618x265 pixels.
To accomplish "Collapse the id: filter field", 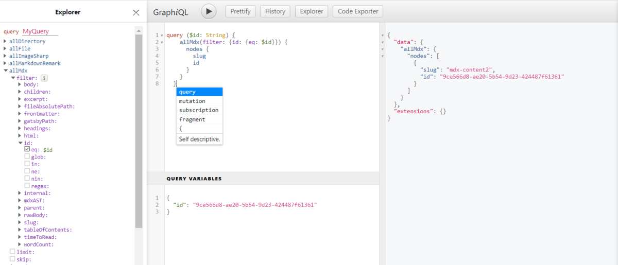I will [20, 143].
